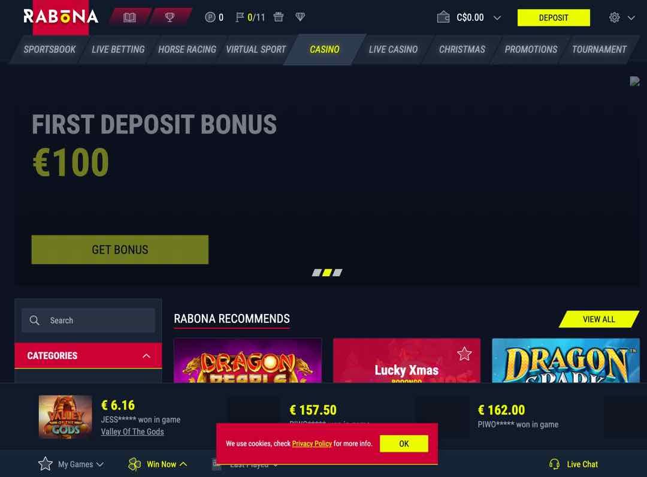The width and height of the screenshot is (647, 477).
Task: Select the middle carousel indicator
Action: tap(327, 272)
